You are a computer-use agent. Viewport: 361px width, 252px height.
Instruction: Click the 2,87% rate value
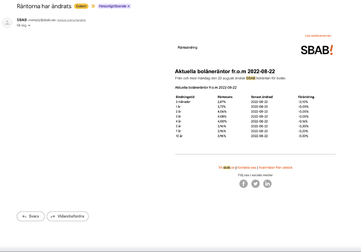click(222, 102)
